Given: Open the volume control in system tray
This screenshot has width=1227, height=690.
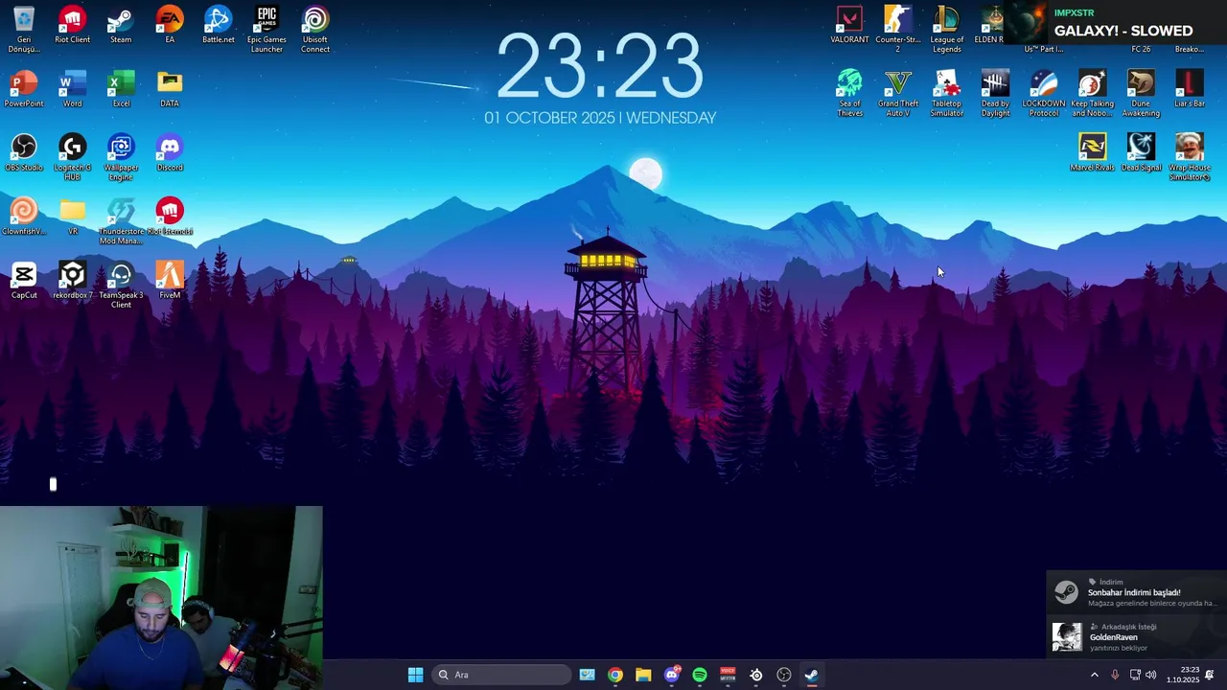Looking at the screenshot, I should [1151, 675].
